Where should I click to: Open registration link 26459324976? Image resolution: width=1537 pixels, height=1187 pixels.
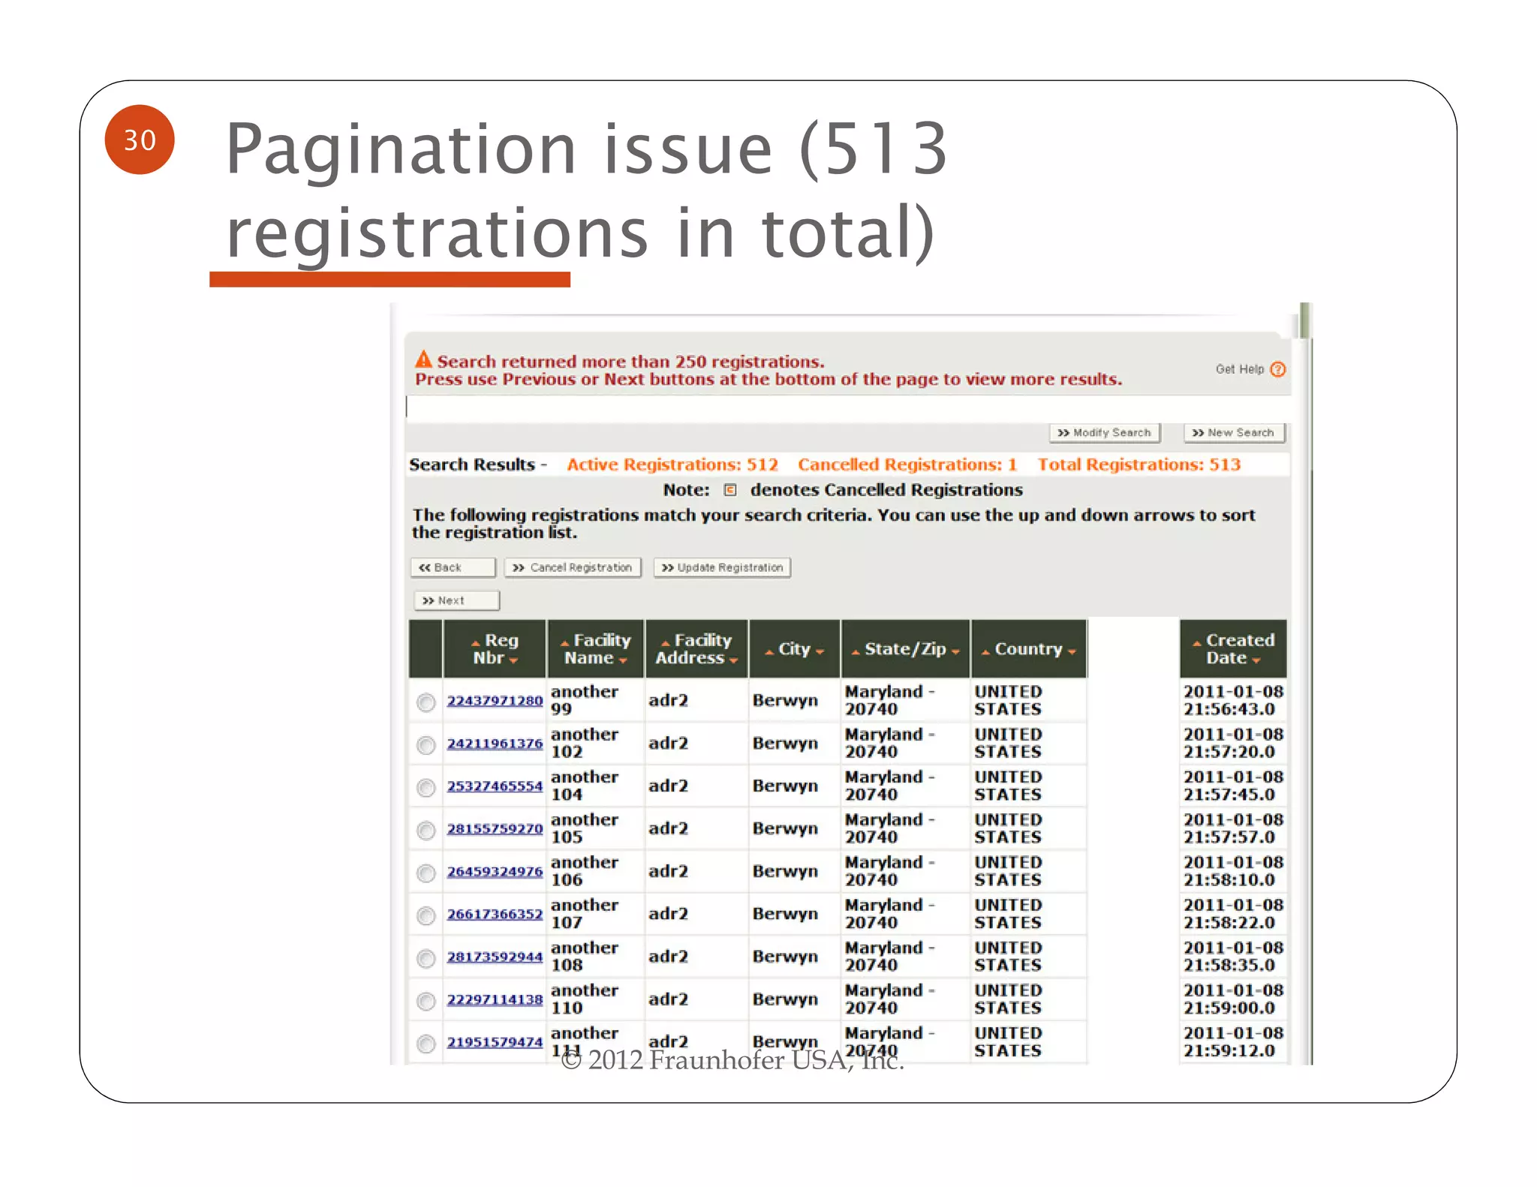495,872
